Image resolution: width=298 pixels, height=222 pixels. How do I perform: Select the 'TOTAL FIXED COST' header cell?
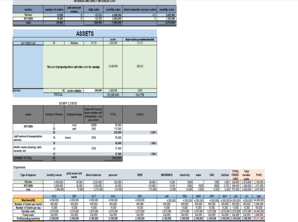coord(235,175)
